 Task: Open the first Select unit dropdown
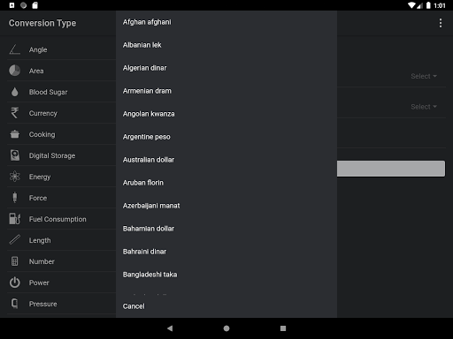pyautogui.click(x=424, y=76)
